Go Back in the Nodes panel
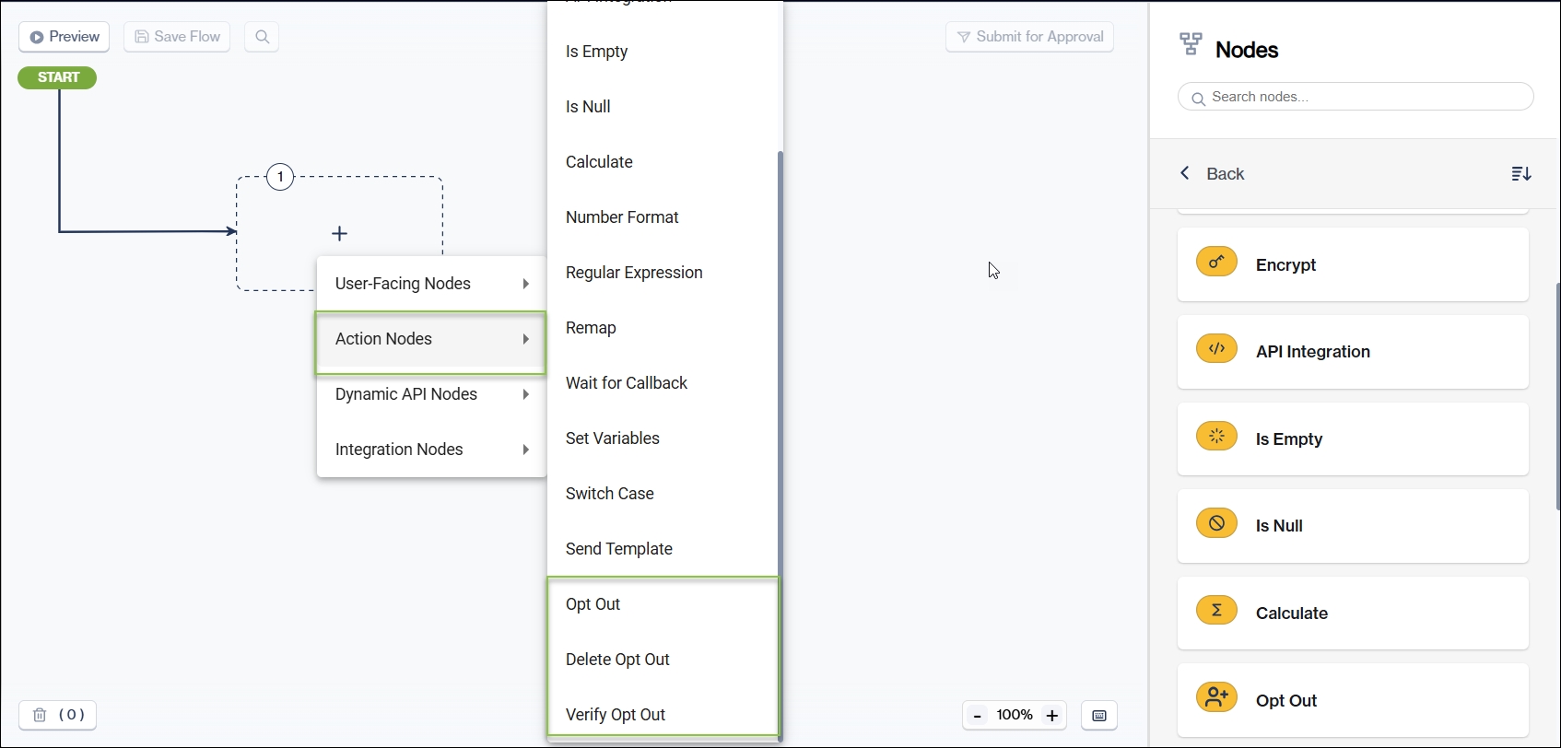The image size is (1561, 748). pyautogui.click(x=1213, y=174)
